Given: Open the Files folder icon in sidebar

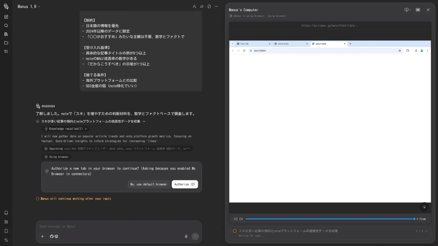Looking at the screenshot, I should [x=6, y=43].
